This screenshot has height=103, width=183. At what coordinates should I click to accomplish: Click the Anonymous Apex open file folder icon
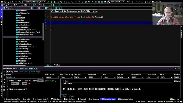[4, 87]
